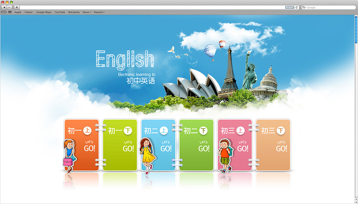Open the orange 初一 上 notebook card
358x204 pixels.
82,145
